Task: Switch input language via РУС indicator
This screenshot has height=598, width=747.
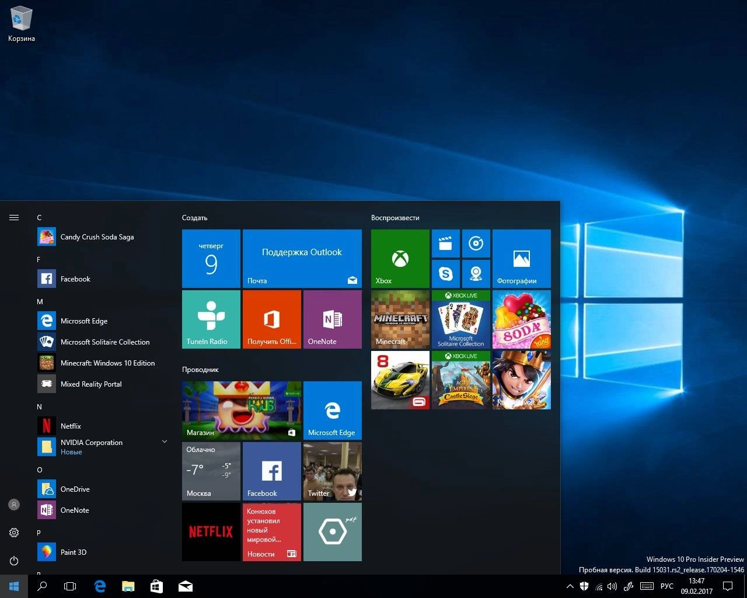Action: (667, 586)
